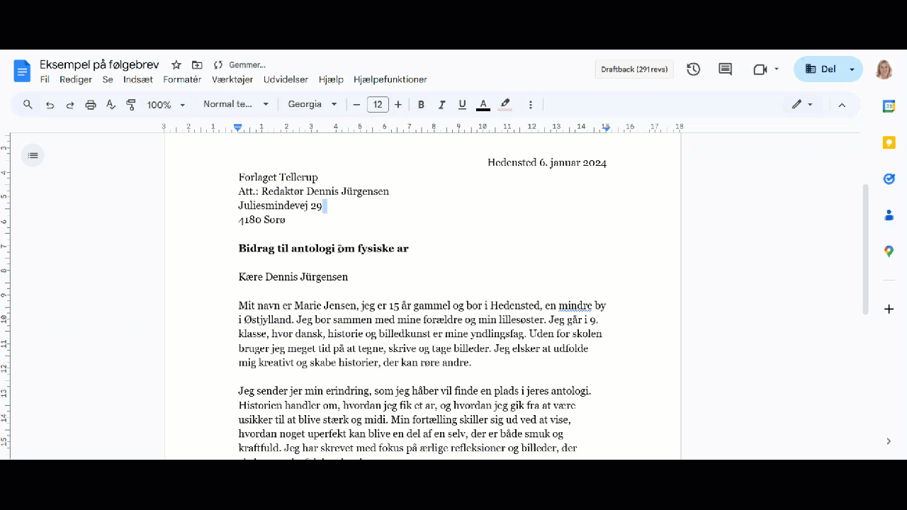Click the Del share button

(x=820, y=69)
